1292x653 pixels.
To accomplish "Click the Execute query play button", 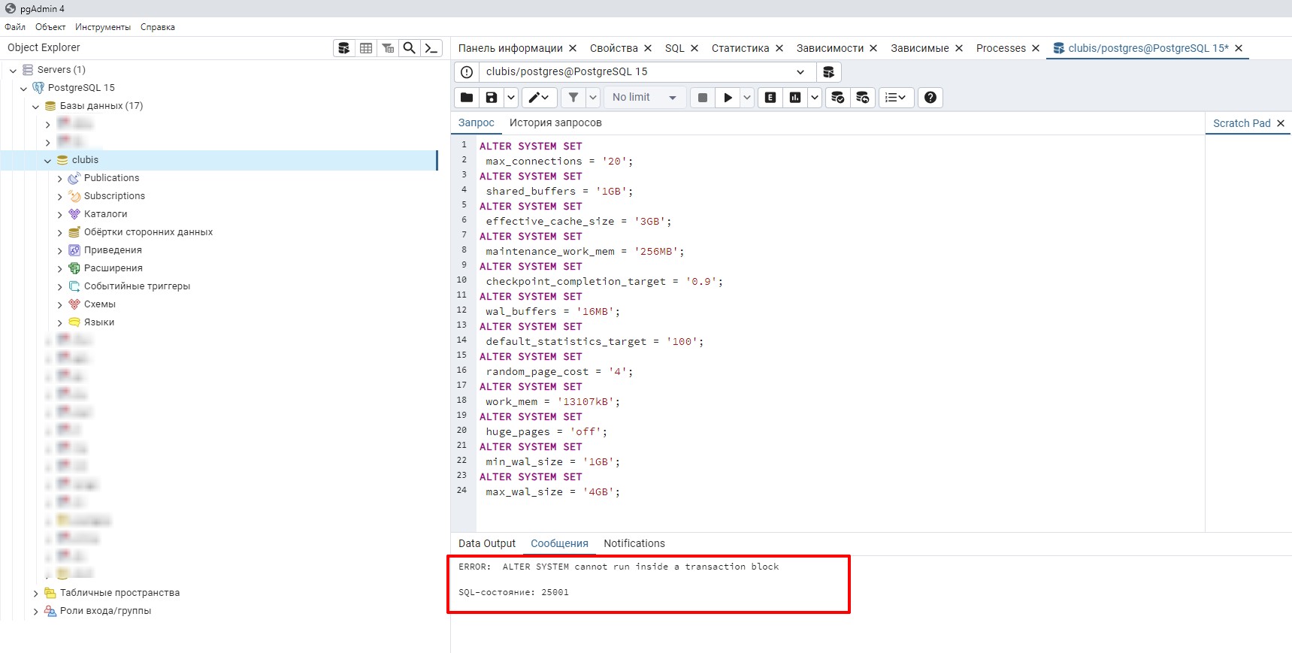I will pos(728,98).
